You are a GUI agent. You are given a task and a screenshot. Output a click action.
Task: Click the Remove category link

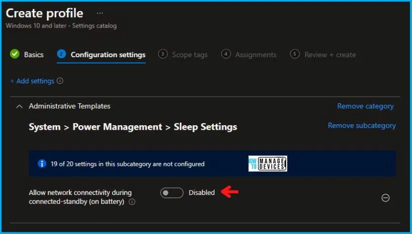365,106
